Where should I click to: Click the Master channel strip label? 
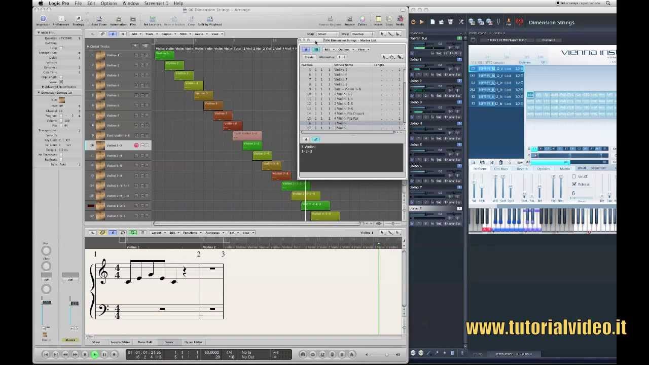click(x=70, y=340)
